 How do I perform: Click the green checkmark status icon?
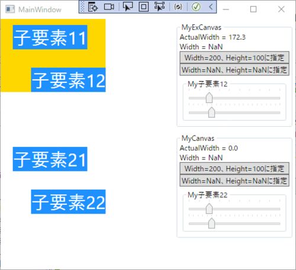tap(196, 7)
